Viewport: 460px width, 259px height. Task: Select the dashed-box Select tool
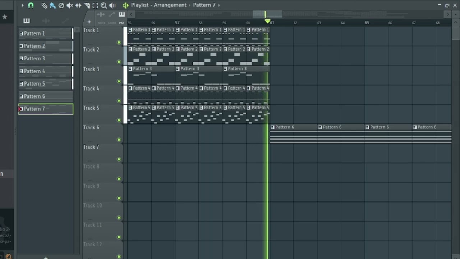(95, 5)
